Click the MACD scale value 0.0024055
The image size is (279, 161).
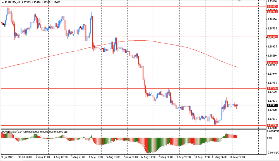click(x=273, y=131)
